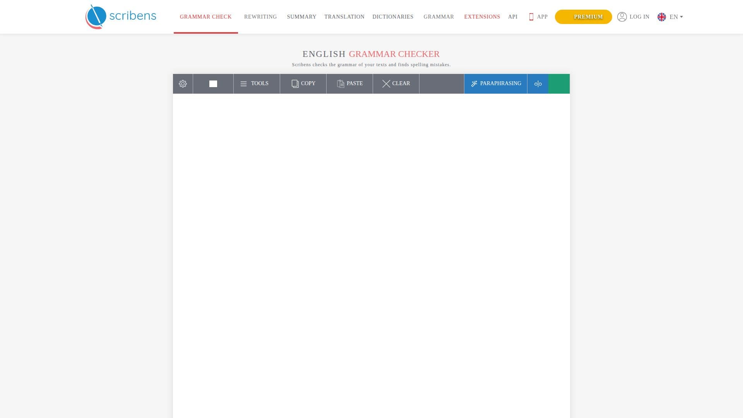Click the user avatar icon

point(622,17)
